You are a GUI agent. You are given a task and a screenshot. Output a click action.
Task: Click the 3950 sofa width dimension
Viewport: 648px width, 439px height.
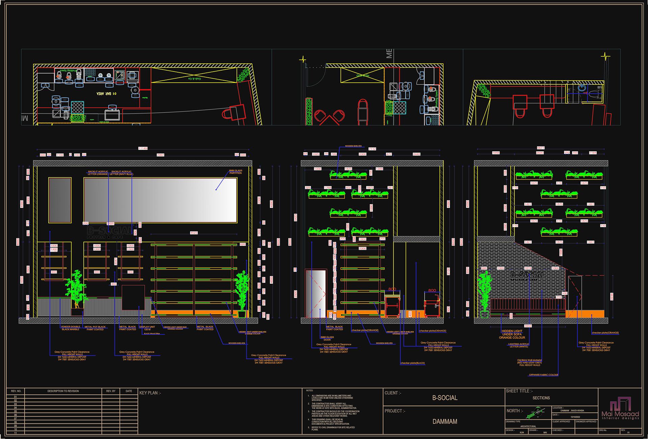pyautogui.click(x=528, y=326)
